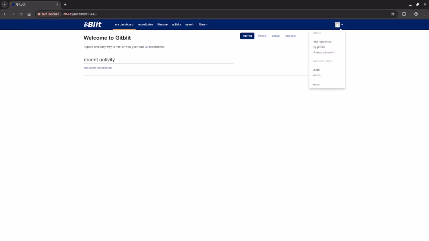Go to browser home page icon
The height and width of the screenshot is (241, 429).
click(x=29, y=14)
